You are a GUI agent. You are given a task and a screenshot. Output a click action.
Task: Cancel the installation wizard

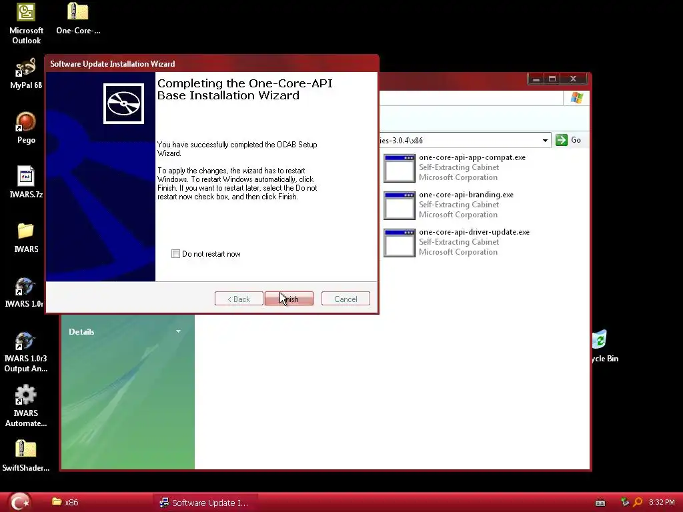tap(346, 299)
